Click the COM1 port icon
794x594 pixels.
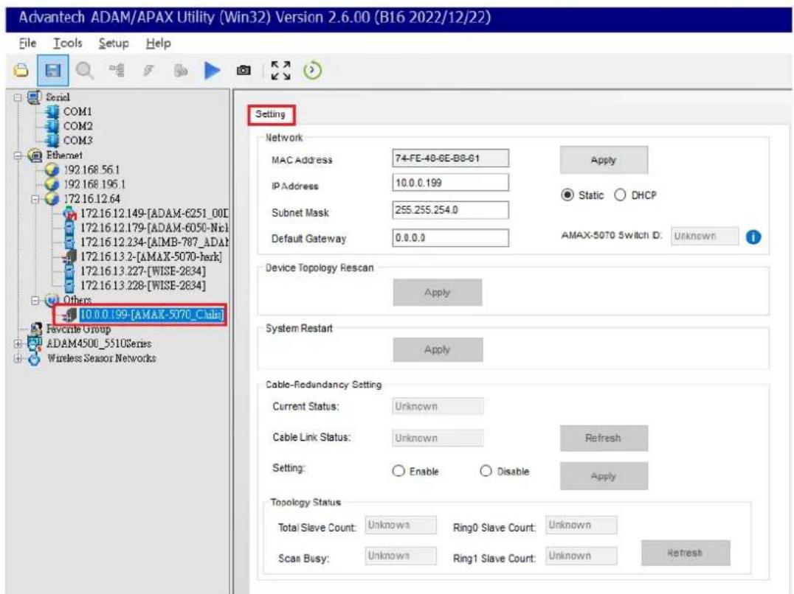point(52,111)
